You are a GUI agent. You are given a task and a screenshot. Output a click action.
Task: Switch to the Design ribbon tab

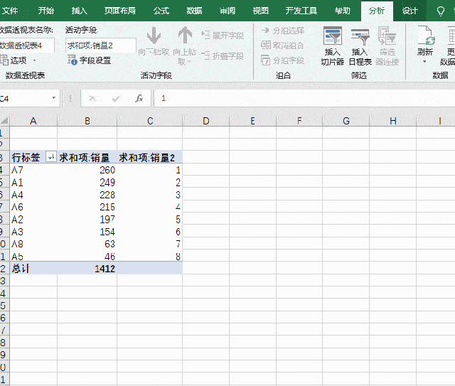[x=409, y=11]
